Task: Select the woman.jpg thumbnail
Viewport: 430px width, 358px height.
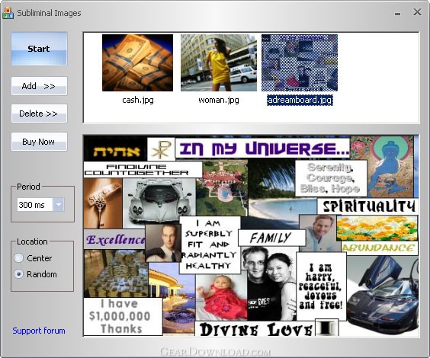Action: [x=219, y=62]
